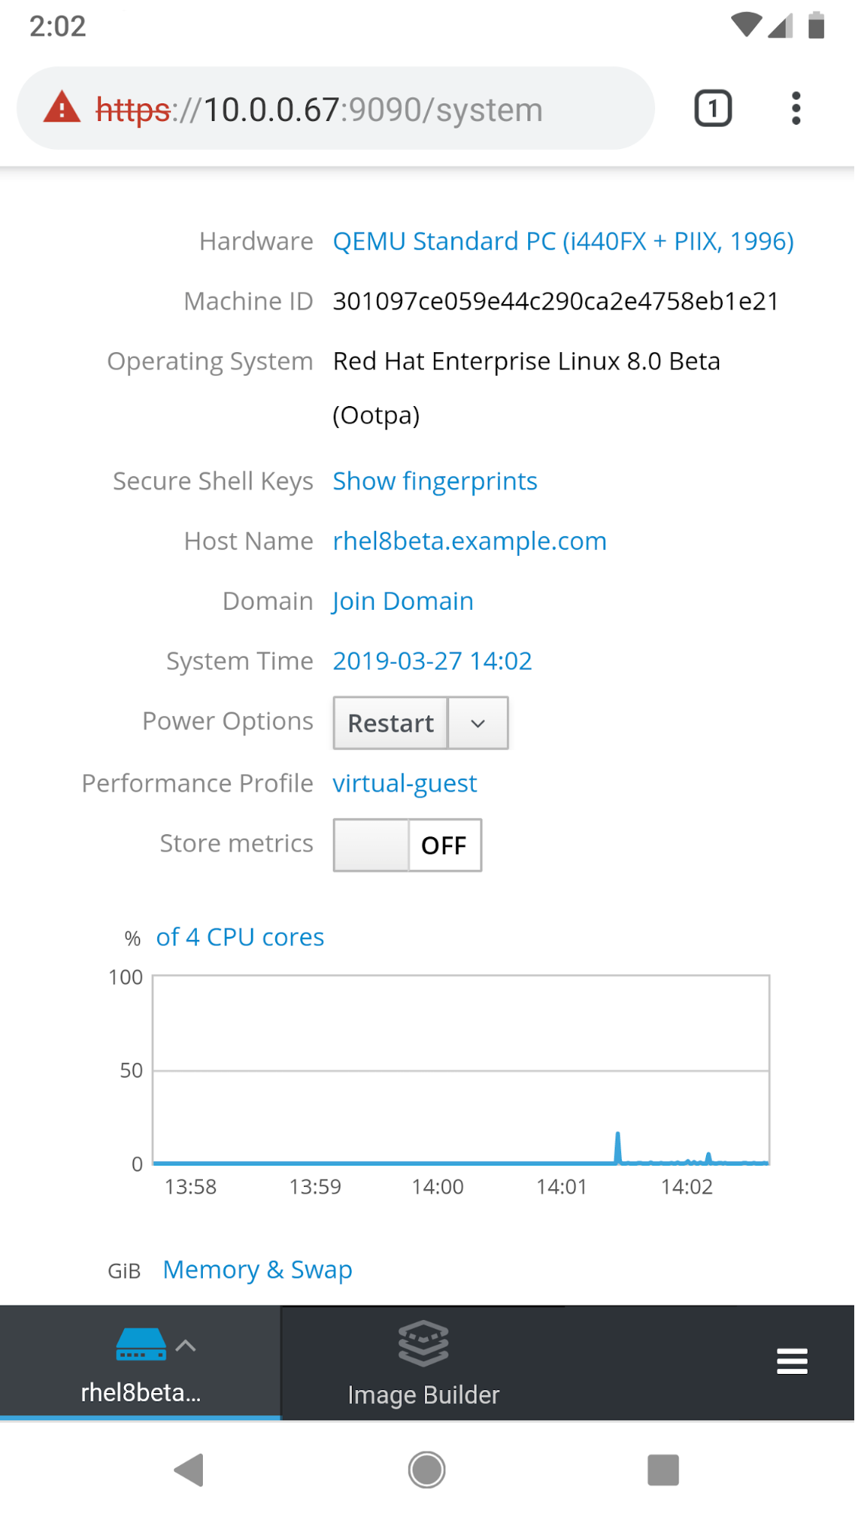Toggle the Store metrics switch on
This screenshot has height=1520, width=855.
(407, 845)
